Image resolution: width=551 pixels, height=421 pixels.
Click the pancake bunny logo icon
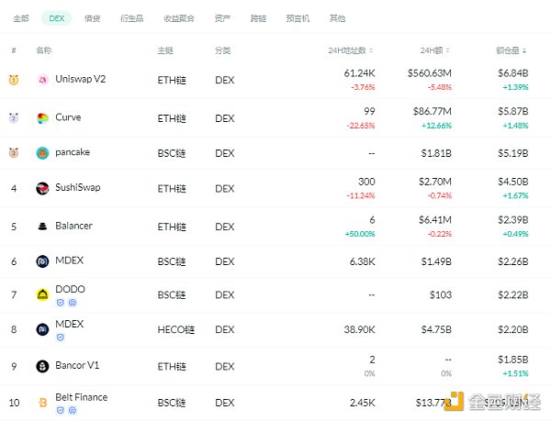pyautogui.click(x=42, y=153)
